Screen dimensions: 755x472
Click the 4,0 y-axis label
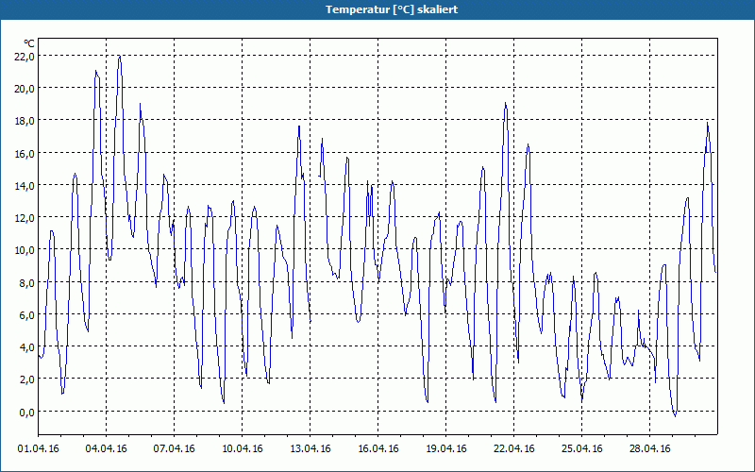27,346
